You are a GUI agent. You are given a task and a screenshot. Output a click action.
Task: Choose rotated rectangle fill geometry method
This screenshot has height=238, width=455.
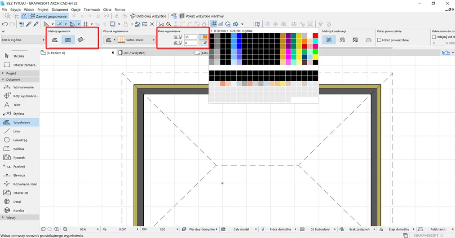pyautogui.click(x=81, y=40)
